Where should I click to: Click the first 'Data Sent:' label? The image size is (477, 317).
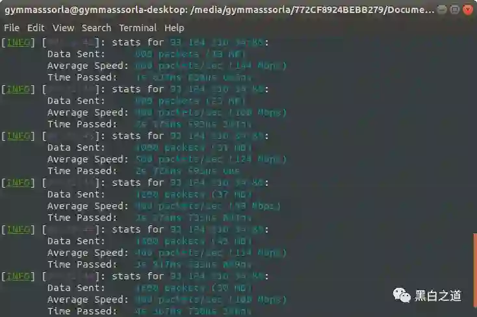76,54
